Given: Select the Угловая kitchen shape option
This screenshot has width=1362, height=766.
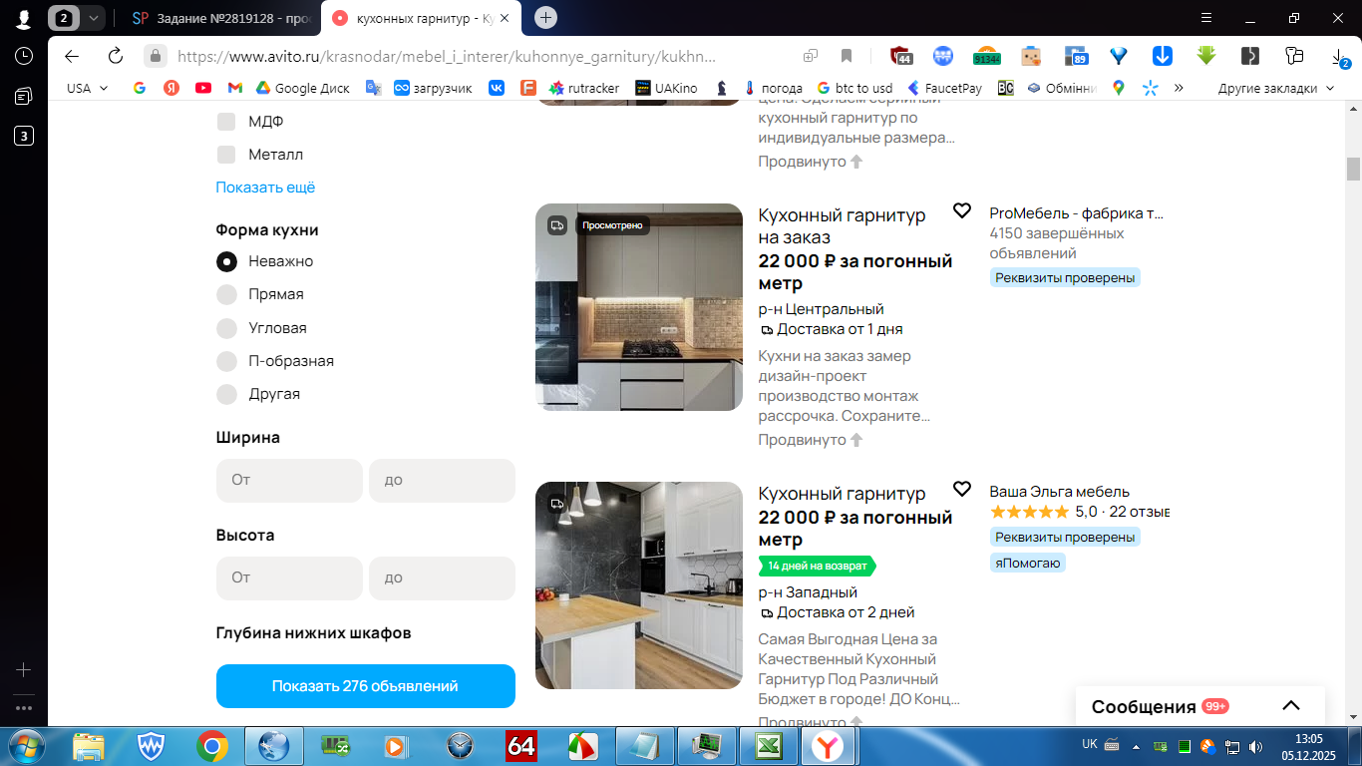Looking at the screenshot, I should (x=227, y=328).
